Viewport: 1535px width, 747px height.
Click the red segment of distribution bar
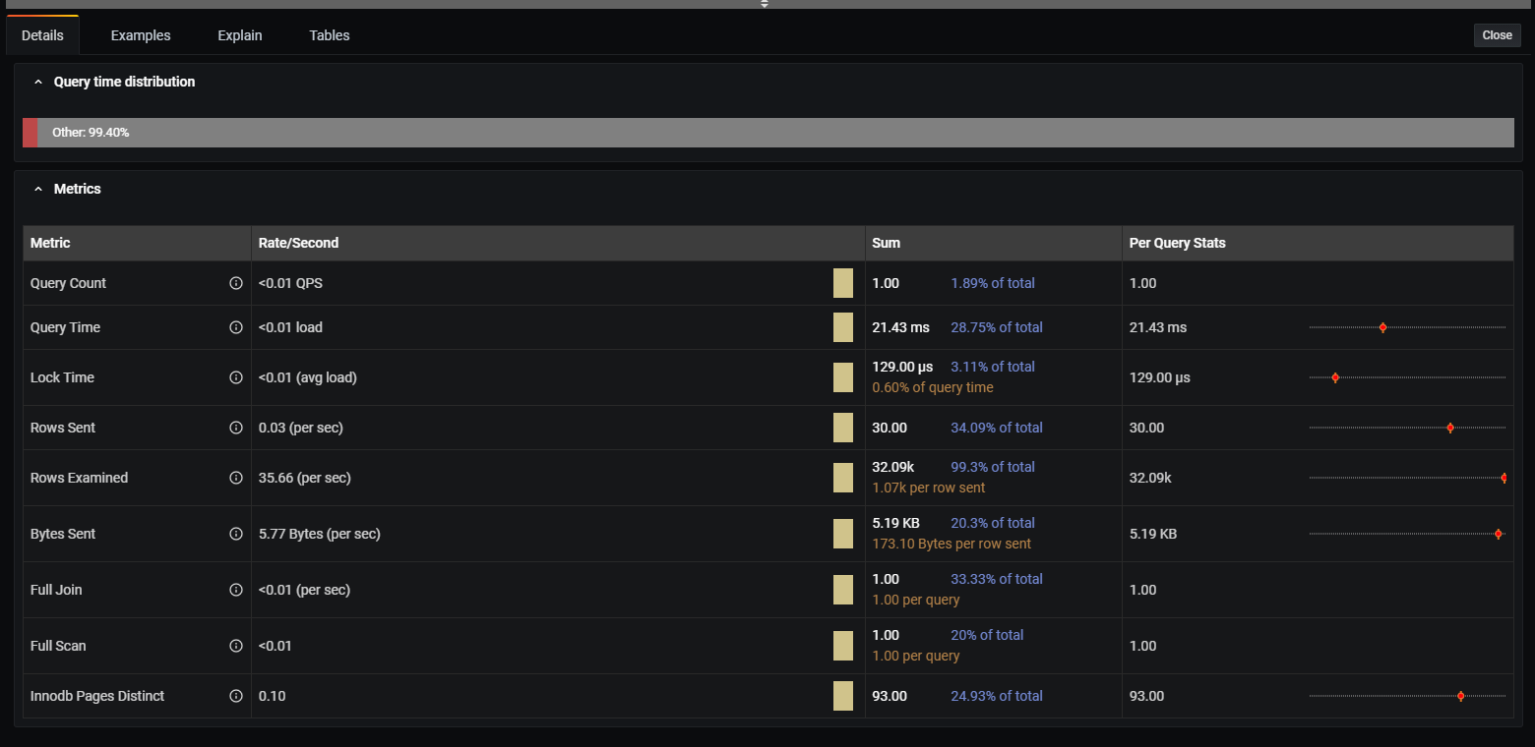tap(30, 133)
